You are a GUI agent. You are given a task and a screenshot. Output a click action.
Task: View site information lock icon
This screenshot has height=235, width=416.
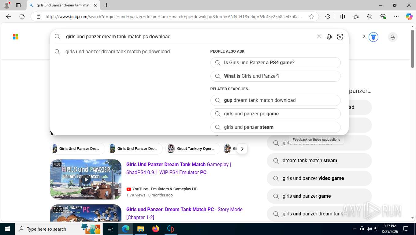click(39, 17)
